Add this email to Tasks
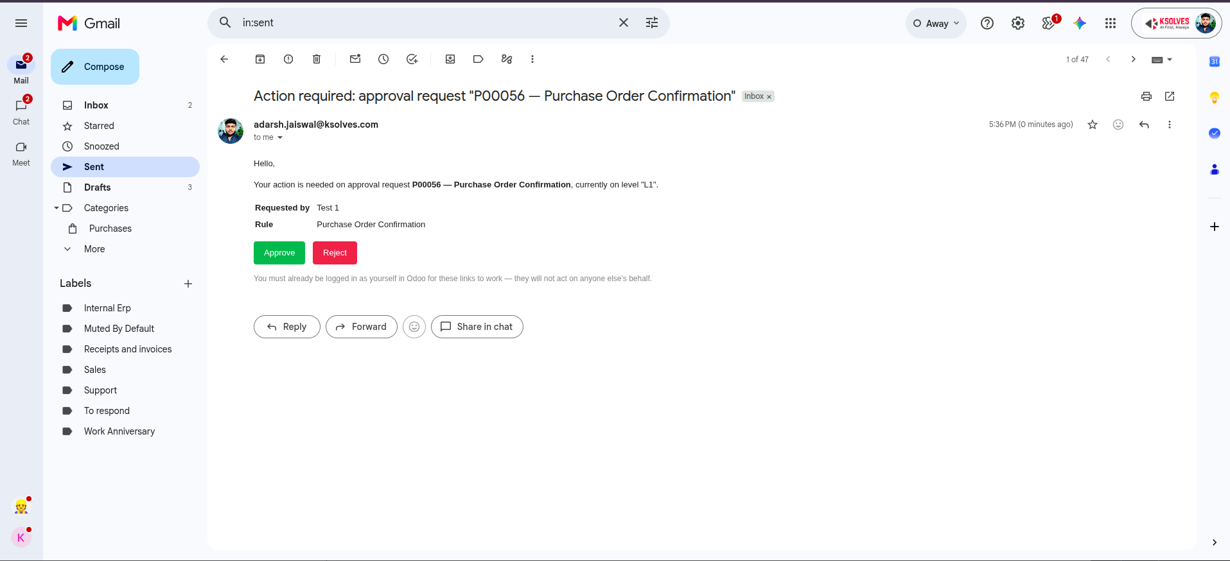The width and height of the screenshot is (1230, 561). [x=412, y=59]
